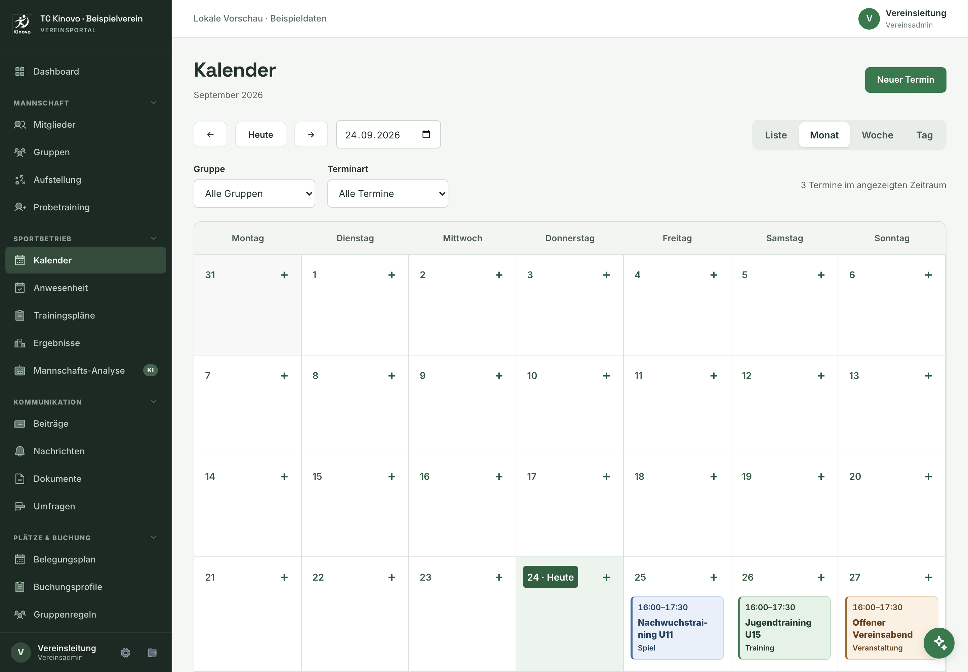Open the Alle Termine dropdown
The image size is (968, 672).
(x=388, y=194)
